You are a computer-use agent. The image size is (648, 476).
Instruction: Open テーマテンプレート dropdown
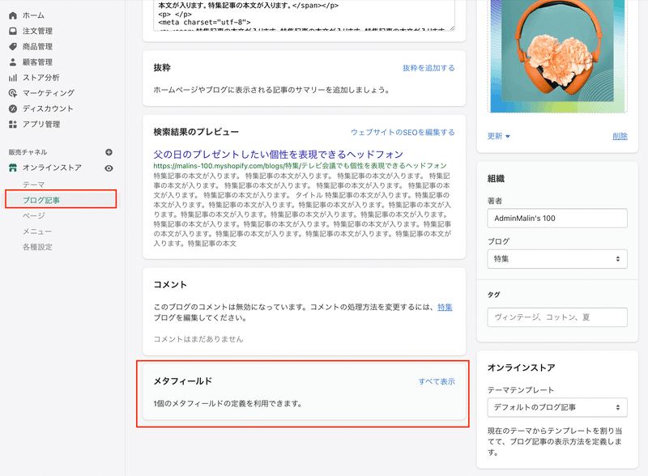pos(557,407)
